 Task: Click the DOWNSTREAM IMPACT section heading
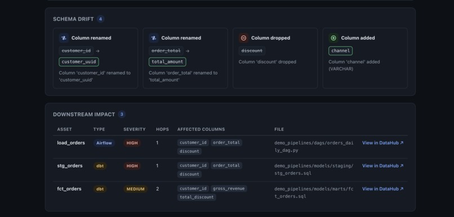(84, 114)
